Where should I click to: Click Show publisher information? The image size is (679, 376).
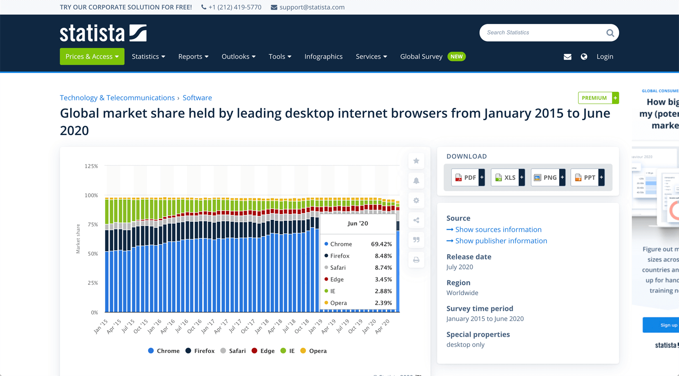(x=501, y=241)
